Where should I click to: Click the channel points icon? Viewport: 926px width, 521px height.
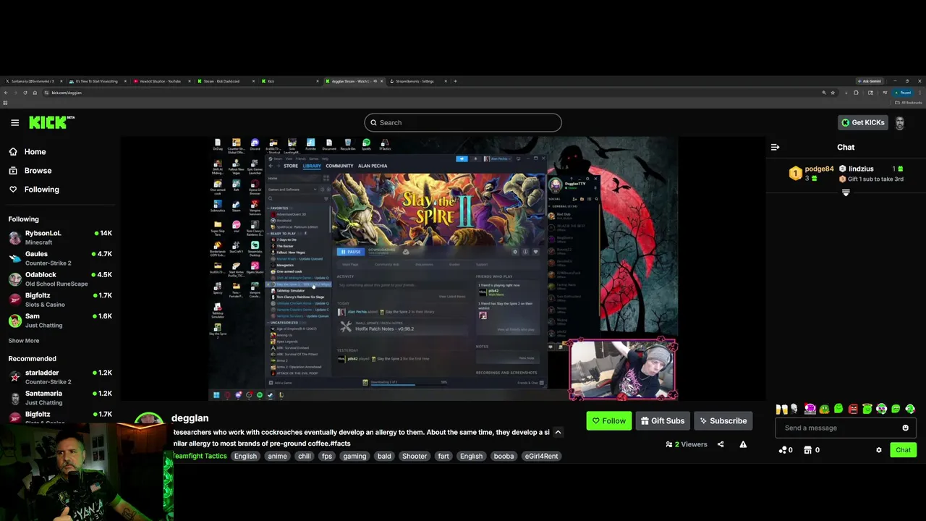782,450
